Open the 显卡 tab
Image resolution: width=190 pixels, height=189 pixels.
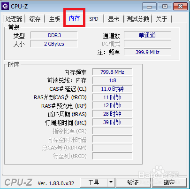coord(114,19)
